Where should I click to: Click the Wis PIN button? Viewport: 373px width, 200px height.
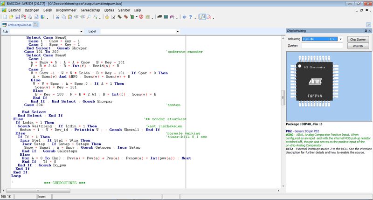358,46
